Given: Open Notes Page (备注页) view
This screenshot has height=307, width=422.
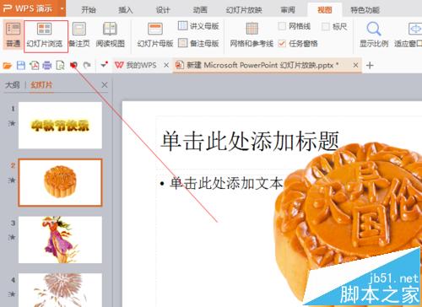Looking at the screenshot, I should (x=79, y=35).
